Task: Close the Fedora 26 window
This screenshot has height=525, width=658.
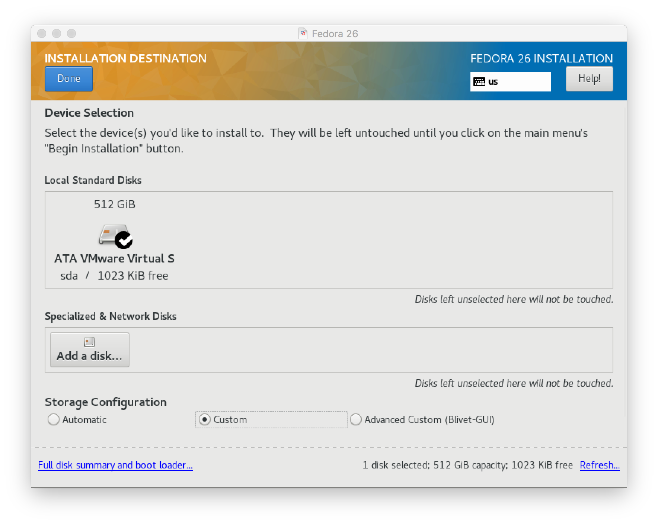Action: click(x=42, y=33)
